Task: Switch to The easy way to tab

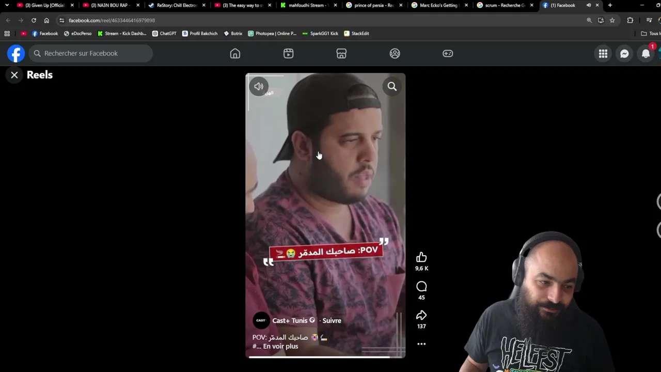Action: click(243, 5)
